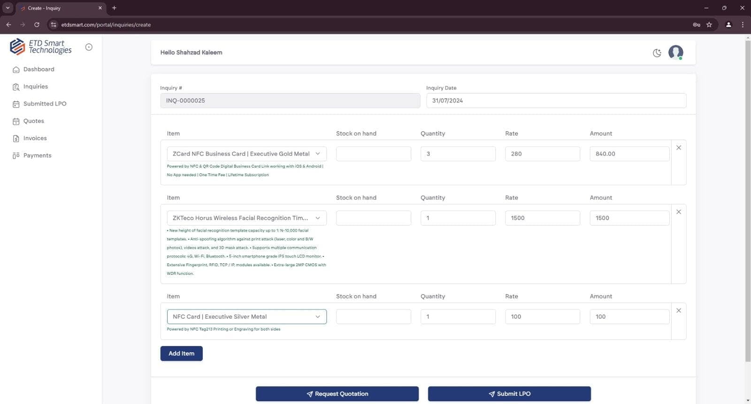
Task: Collapse sidebar using the circle toggle icon
Action: point(89,47)
